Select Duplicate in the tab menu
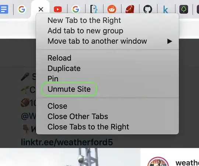Image resolution: width=199 pixels, height=166 pixels. click(64, 68)
